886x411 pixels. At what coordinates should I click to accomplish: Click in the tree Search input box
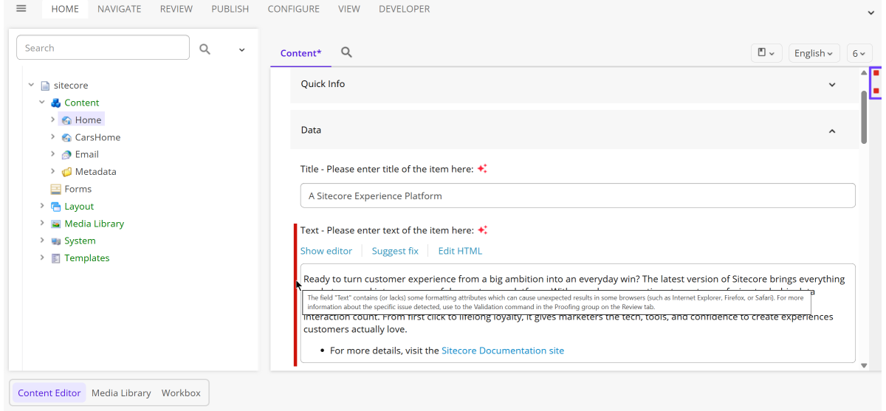[x=103, y=48]
